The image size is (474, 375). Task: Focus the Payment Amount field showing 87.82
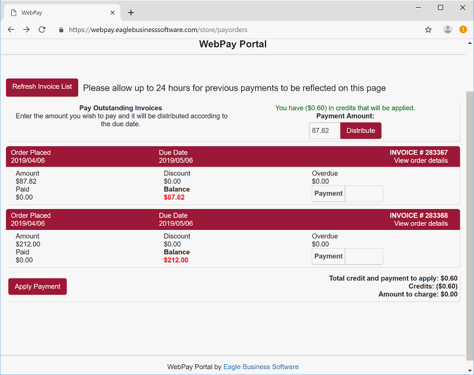pos(324,131)
